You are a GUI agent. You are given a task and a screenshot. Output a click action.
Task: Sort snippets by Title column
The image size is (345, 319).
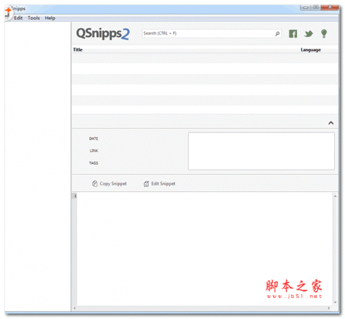tap(78, 50)
